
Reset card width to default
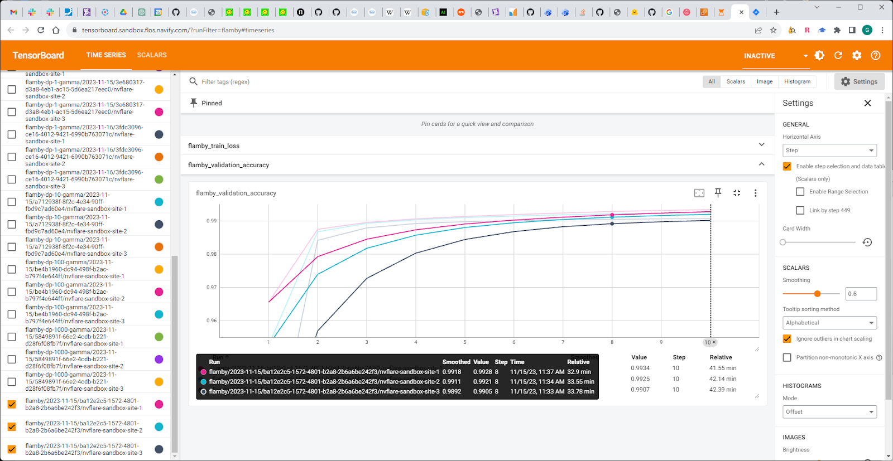pyautogui.click(x=867, y=242)
